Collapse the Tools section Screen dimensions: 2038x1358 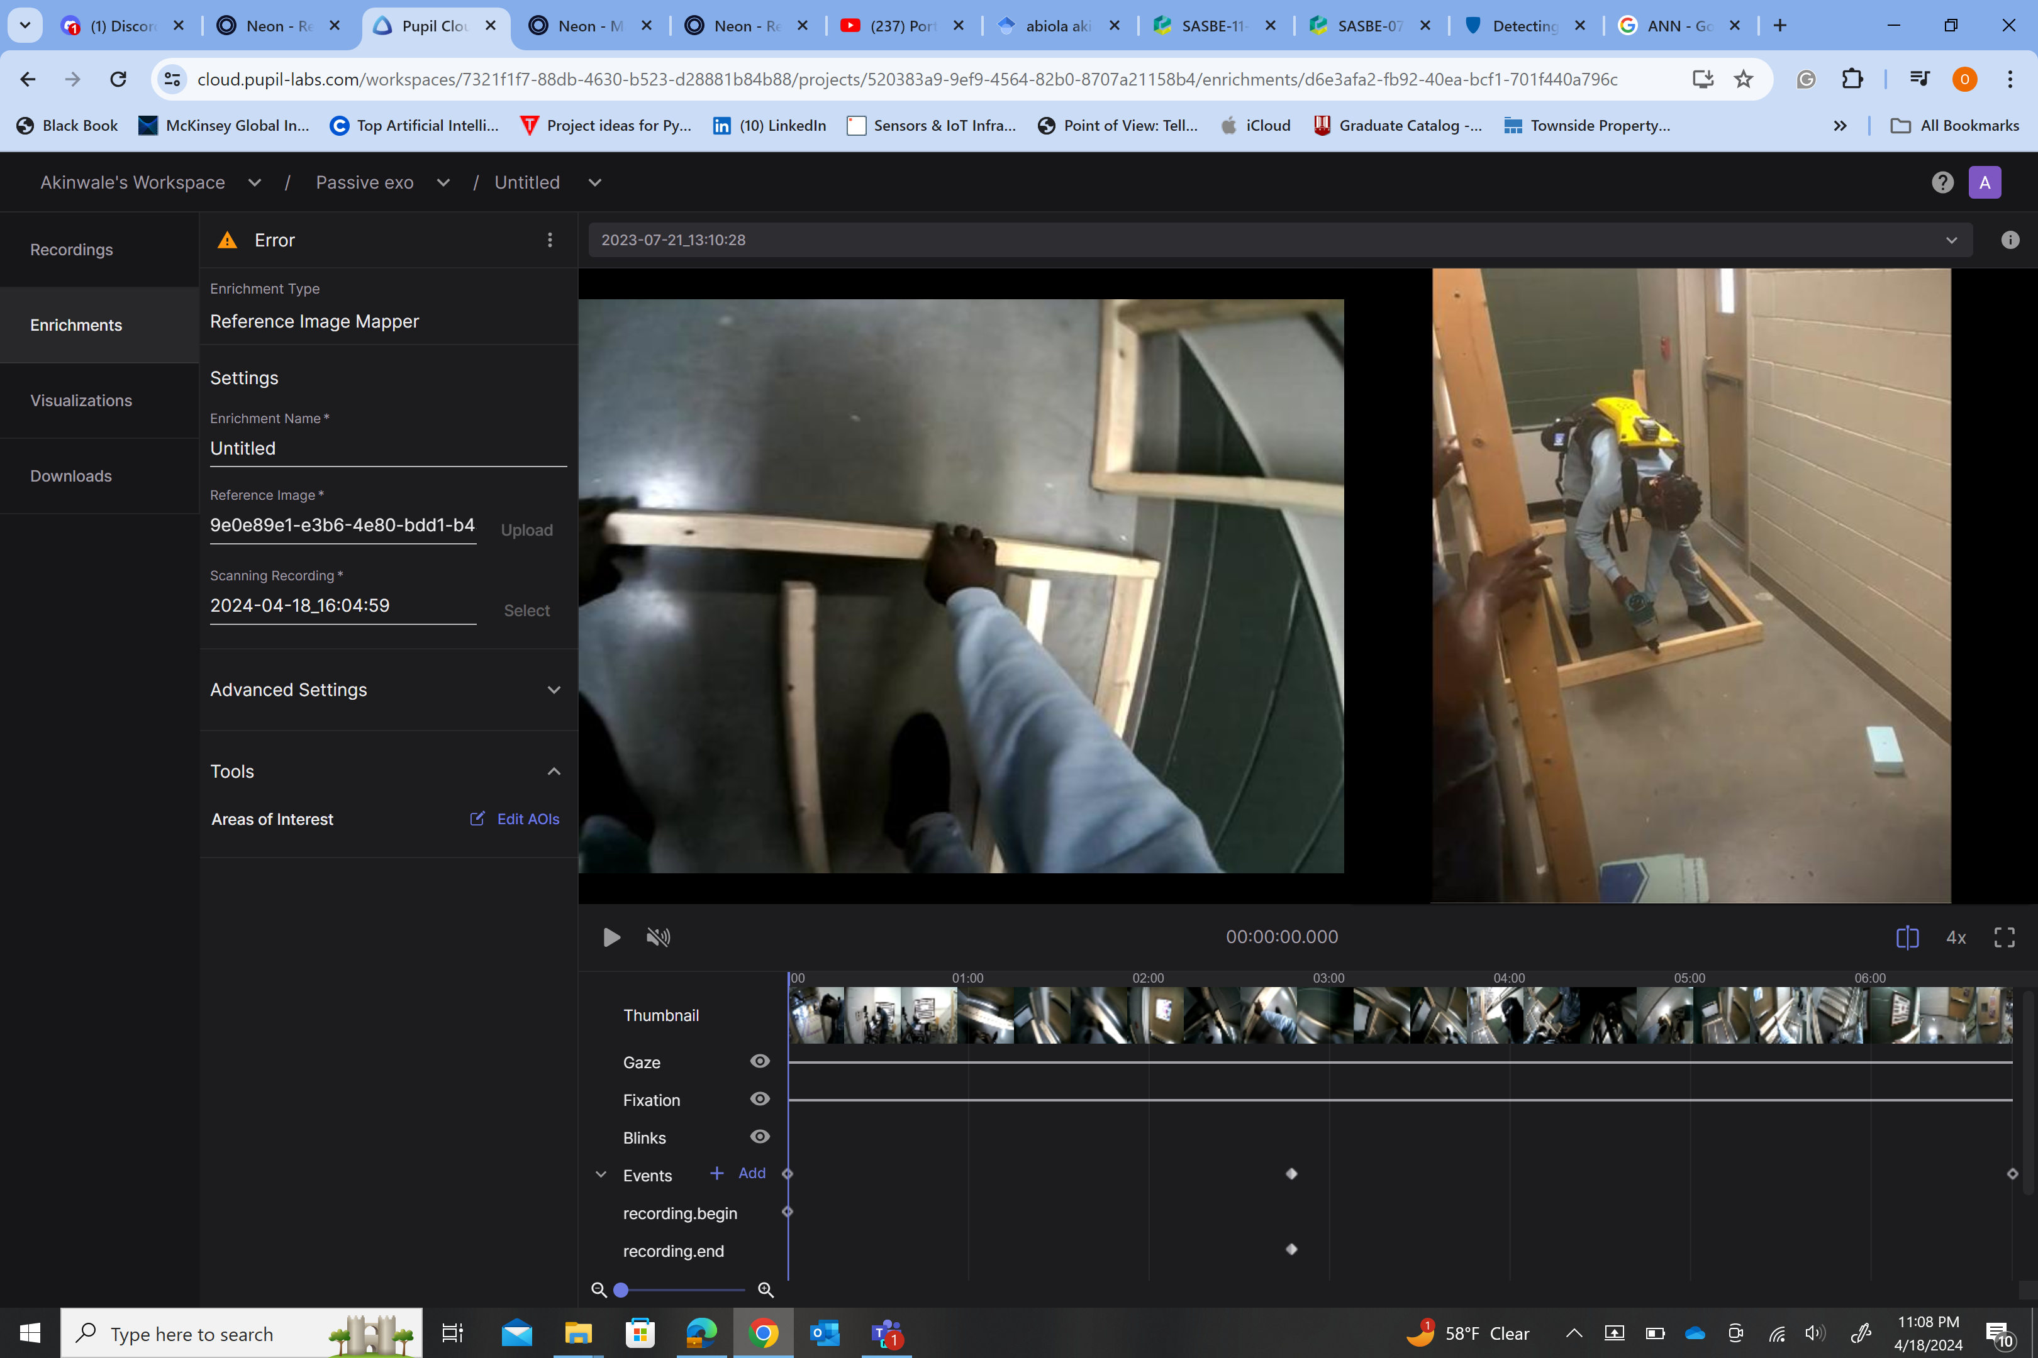click(554, 771)
